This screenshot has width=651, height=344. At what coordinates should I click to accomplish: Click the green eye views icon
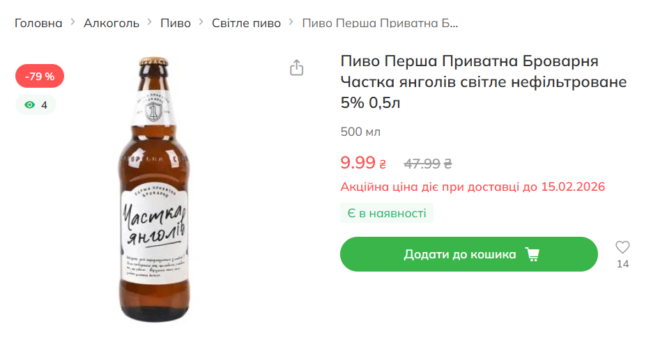[29, 105]
